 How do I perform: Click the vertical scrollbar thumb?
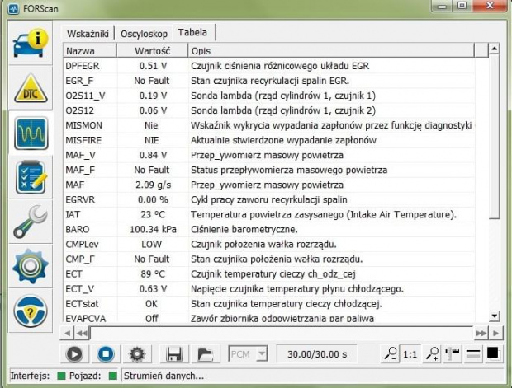point(494,137)
